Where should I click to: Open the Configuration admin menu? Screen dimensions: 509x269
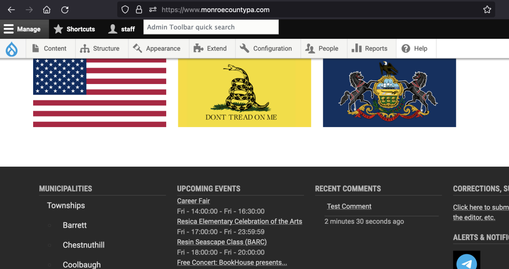point(268,49)
